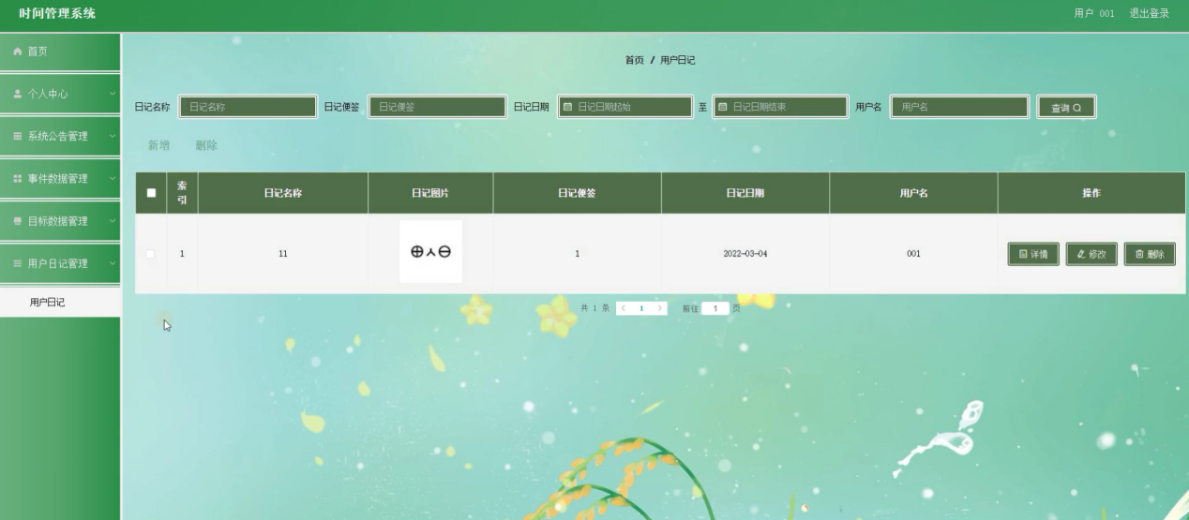Tick the checkbox for row 1
1189x520 pixels.
tap(150, 254)
